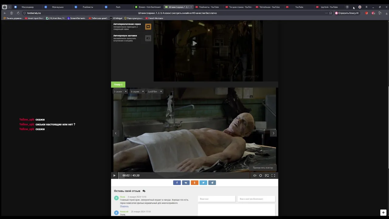Click Пропустить повтор button on video
The image size is (389, 219).
263,168
